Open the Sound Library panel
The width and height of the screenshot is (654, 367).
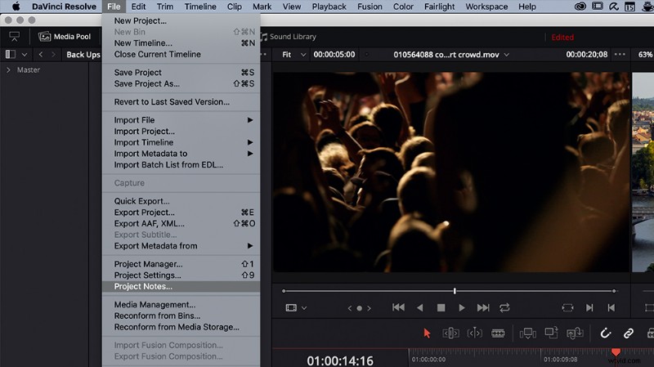click(289, 37)
